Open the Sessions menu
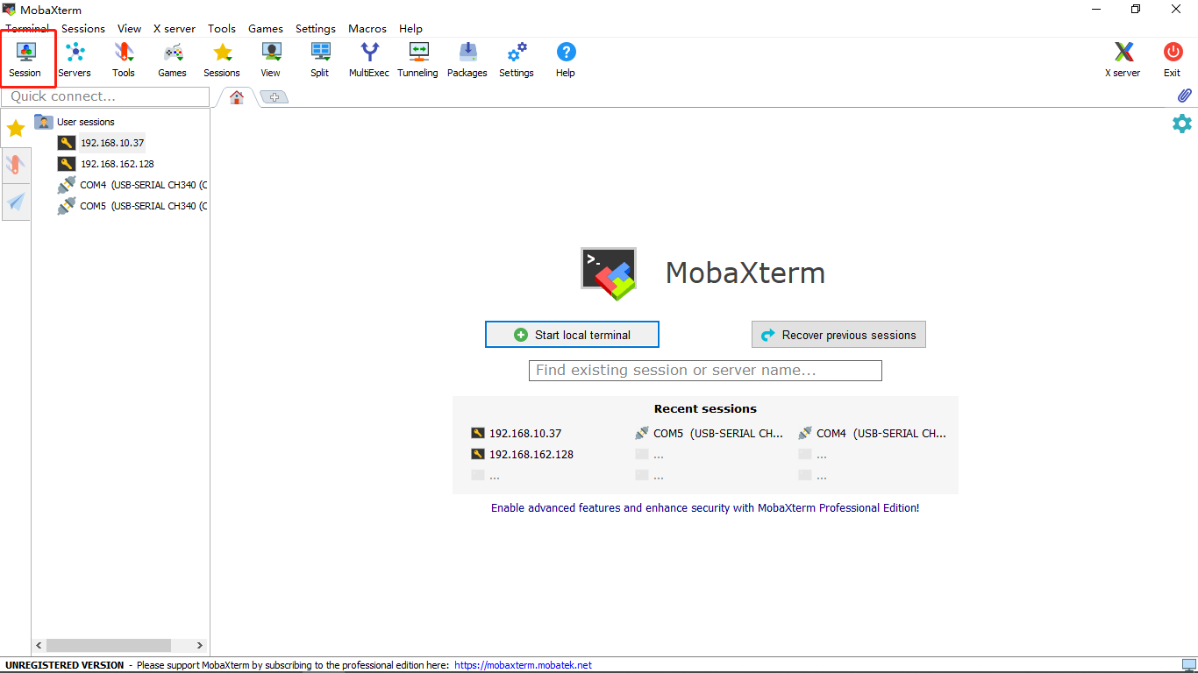 click(x=83, y=29)
